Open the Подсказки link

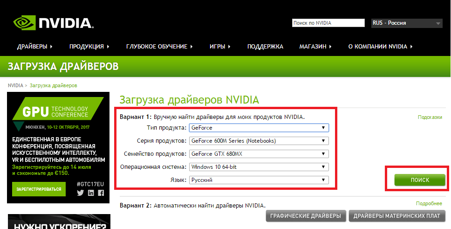430,117
